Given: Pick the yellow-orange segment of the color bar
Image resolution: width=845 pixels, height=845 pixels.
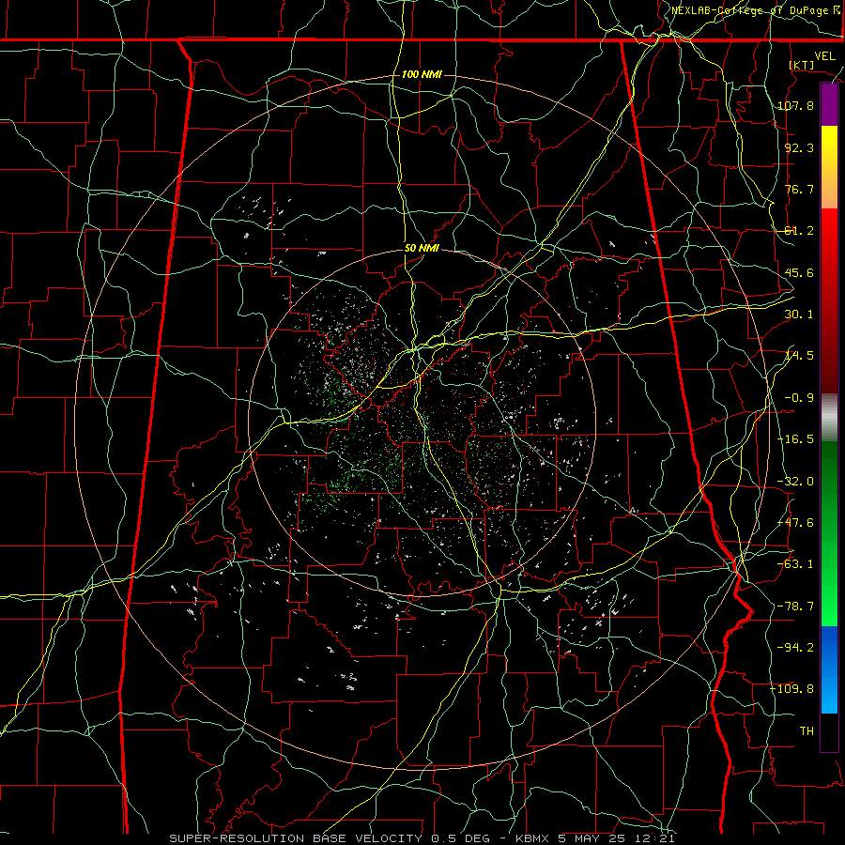Looking at the screenshot, I should point(829,167).
